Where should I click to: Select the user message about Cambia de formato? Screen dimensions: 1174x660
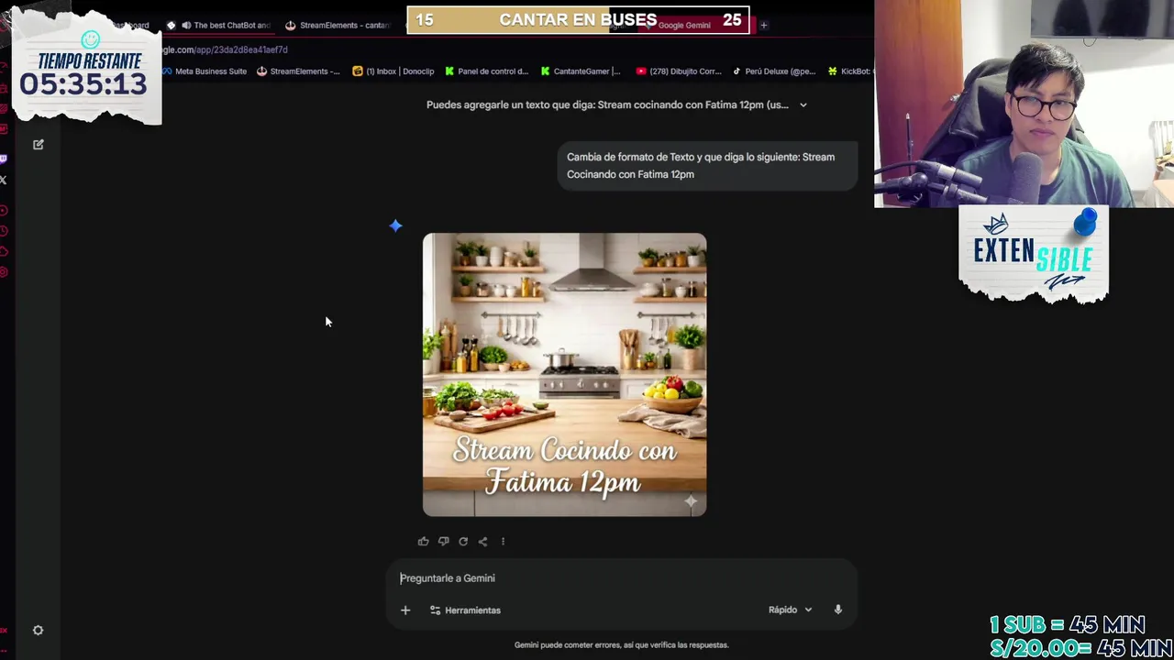tap(707, 166)
